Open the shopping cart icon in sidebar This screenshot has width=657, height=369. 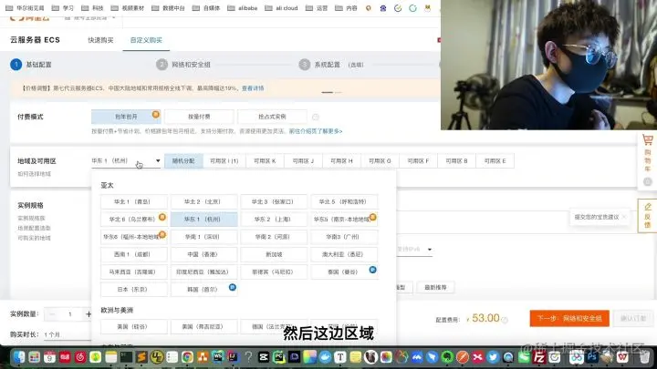click(647, 140)
